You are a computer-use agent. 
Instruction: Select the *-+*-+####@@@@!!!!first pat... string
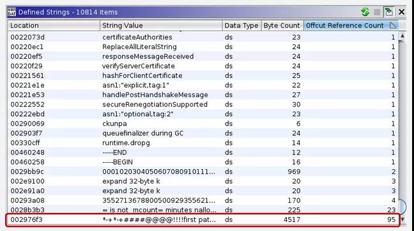pyautogui.click(x=159, y=220)
